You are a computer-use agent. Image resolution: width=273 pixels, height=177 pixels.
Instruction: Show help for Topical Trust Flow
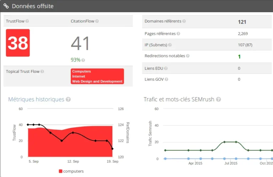tap(42, 71)
